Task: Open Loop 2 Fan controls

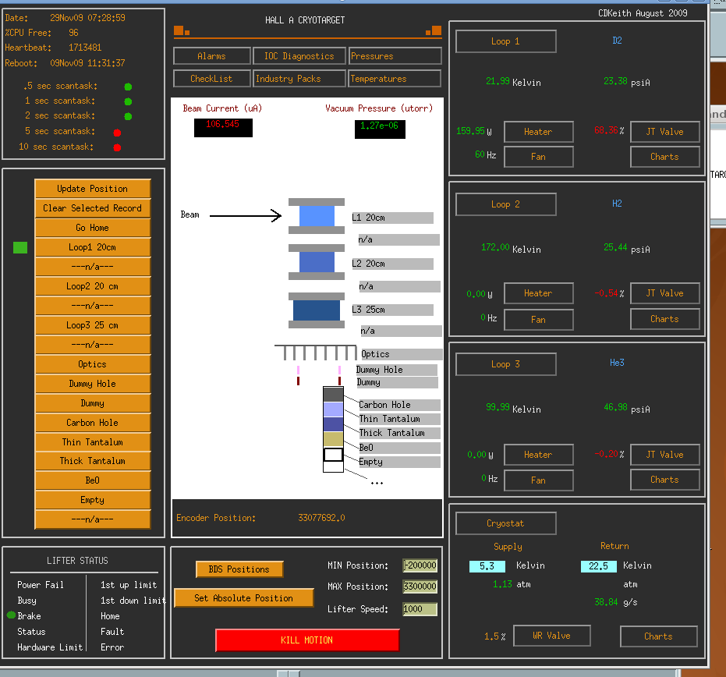Action: pos(539,320)
